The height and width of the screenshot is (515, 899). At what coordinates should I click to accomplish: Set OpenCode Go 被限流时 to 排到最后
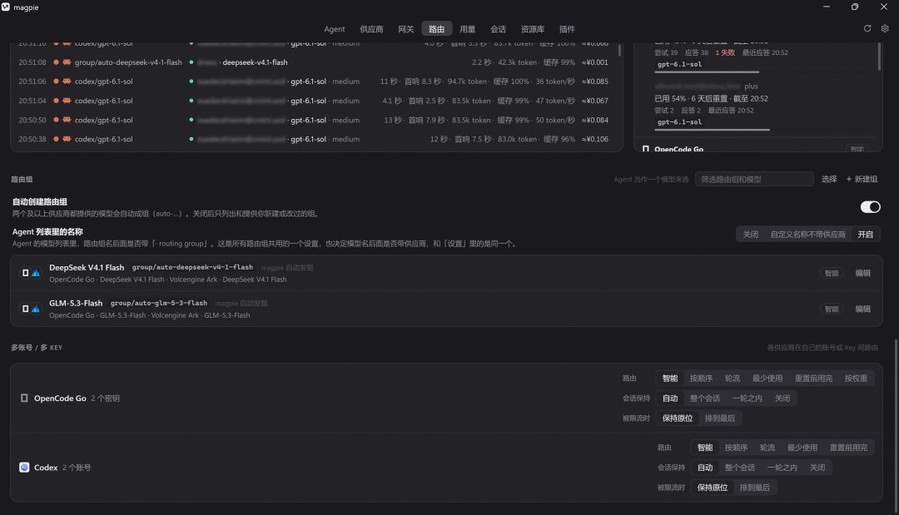(719, 418)
